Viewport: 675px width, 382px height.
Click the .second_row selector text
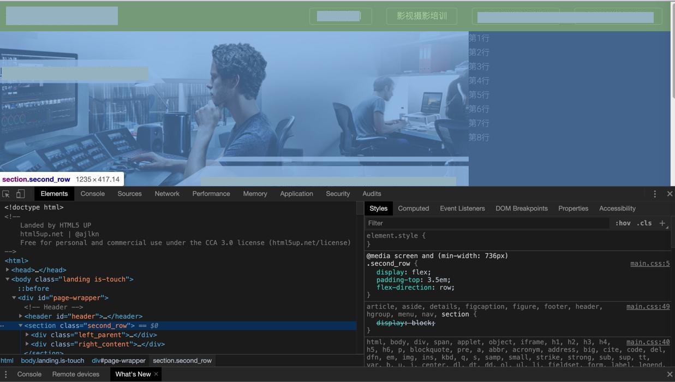click(388, 264)
